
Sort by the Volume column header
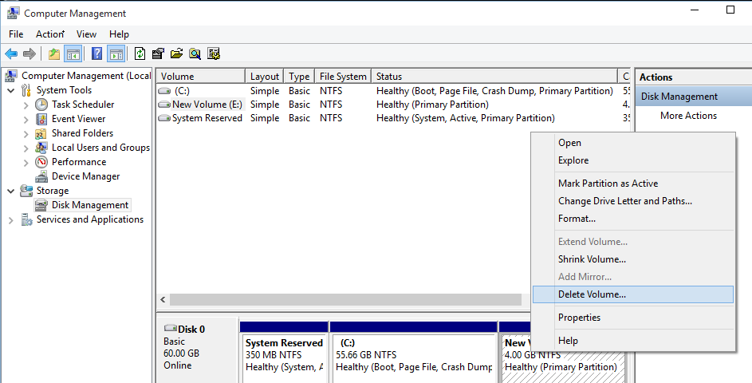tap(202, 77)
